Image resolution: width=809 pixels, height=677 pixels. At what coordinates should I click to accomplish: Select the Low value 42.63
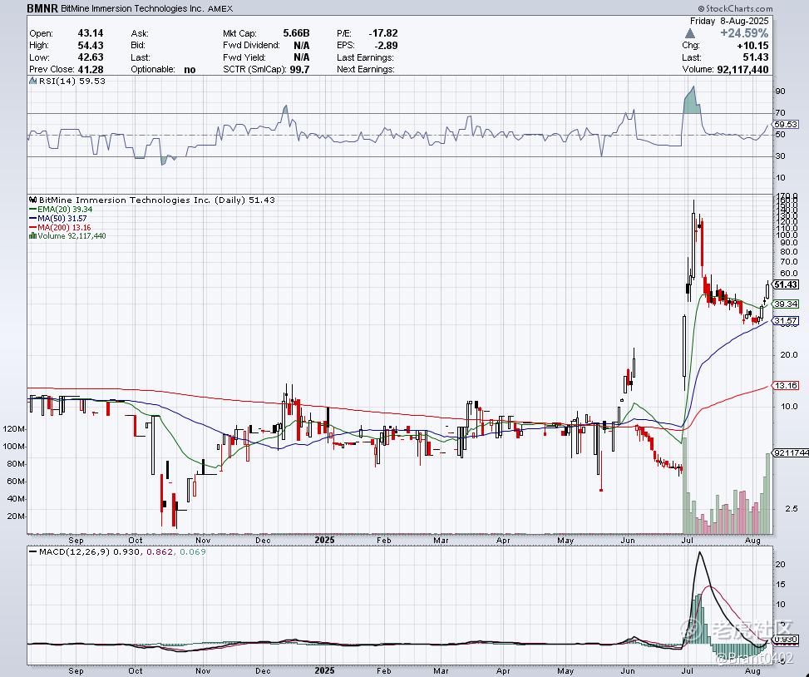pos(91,57)
